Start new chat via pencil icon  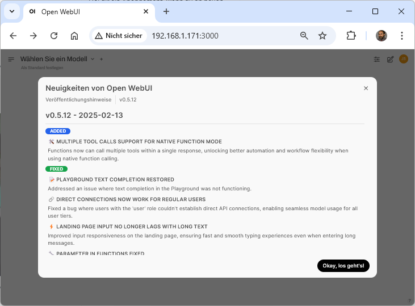[x=390, y=59]
